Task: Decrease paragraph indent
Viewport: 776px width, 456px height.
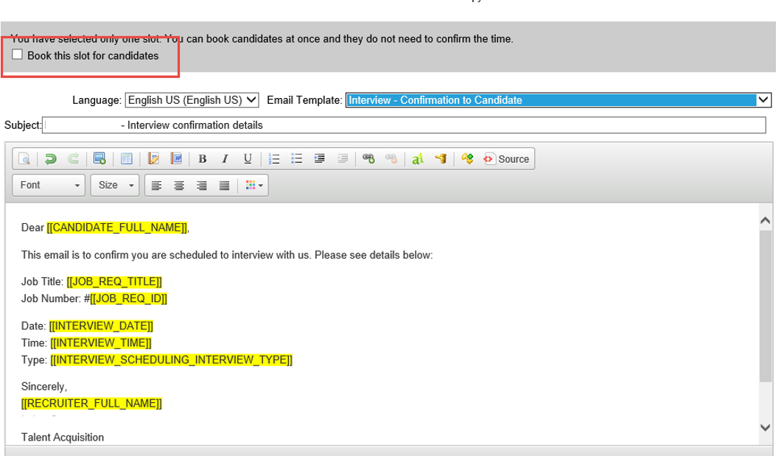Action: coord(343,159)
